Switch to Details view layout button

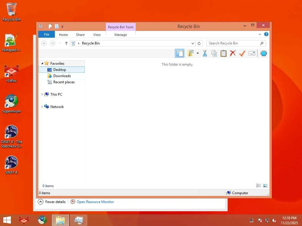(258, 185)
